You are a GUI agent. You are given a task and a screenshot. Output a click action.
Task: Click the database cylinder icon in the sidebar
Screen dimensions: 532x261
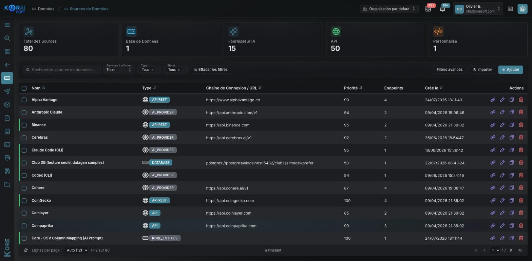point(7,158)
